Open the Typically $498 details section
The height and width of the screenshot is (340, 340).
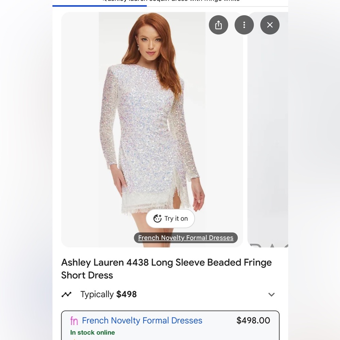(x=108, y=294)
